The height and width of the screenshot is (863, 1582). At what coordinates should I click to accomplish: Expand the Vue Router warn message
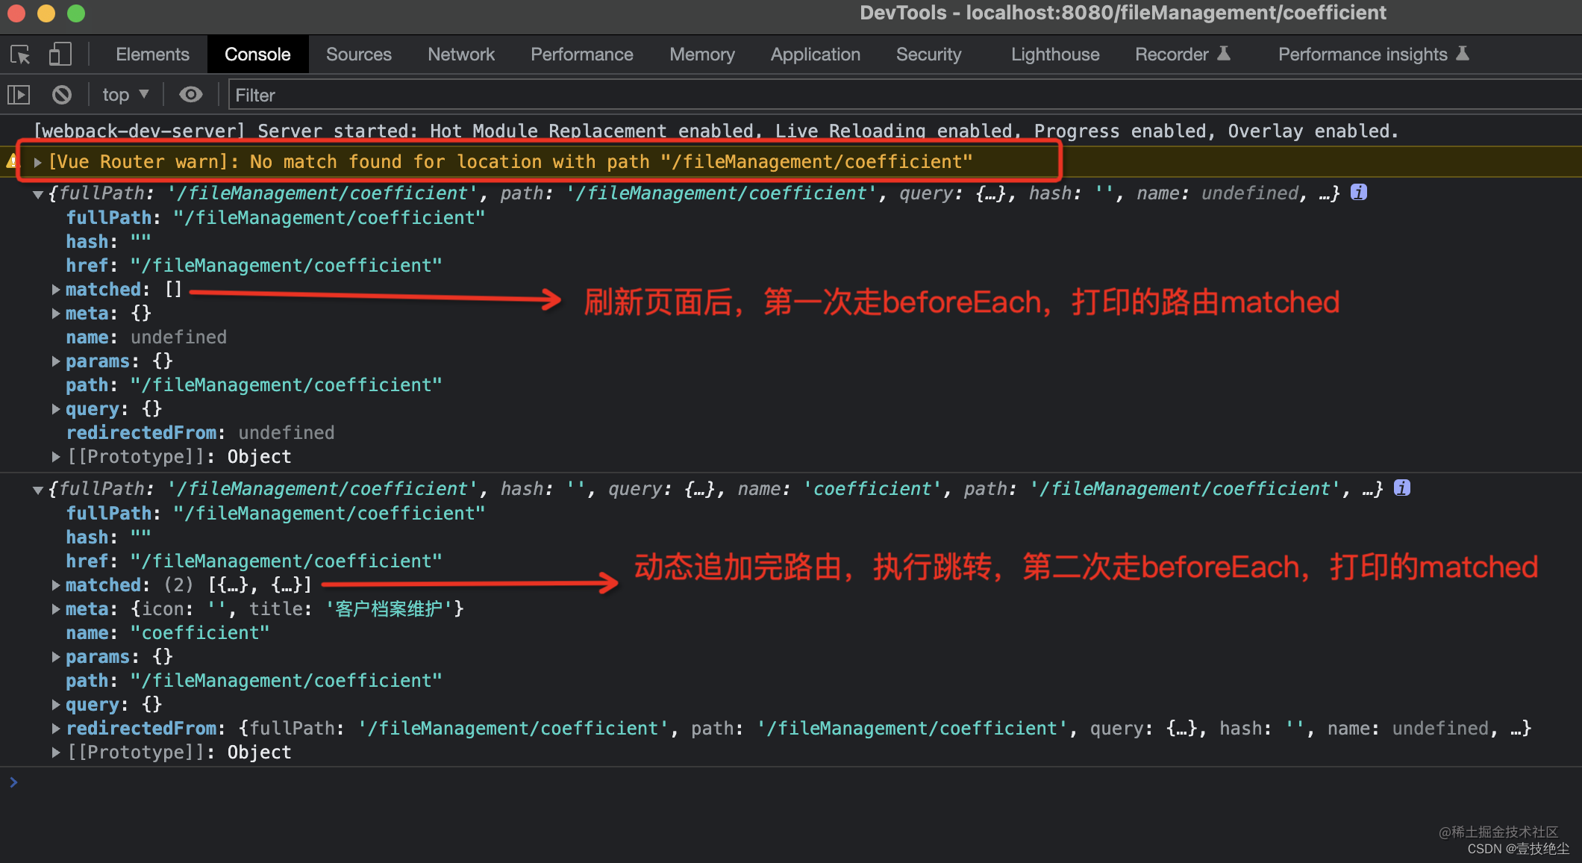click(x=37, y=162)
